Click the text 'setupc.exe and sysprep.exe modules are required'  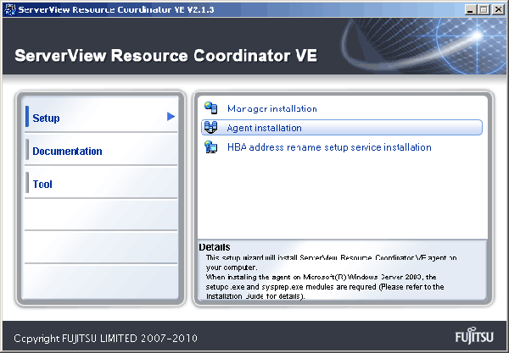point(291,287)
